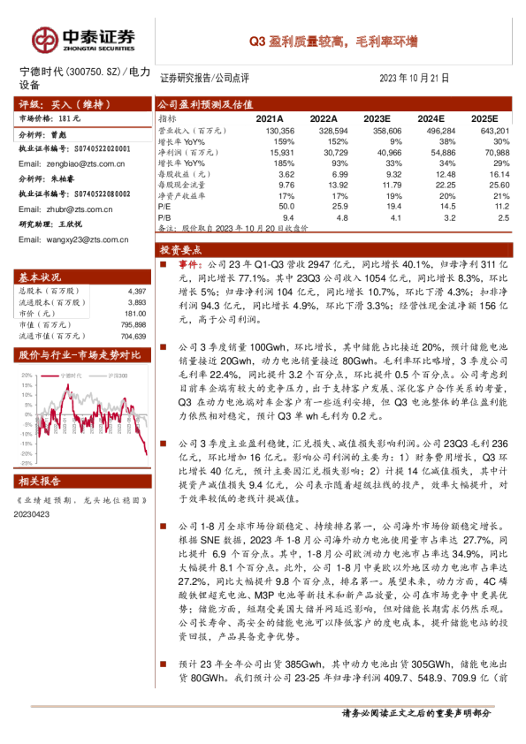Click the red bullet before 事件 paragraph
Viewport: 526px width, 744px height.
tap(164, 264)
